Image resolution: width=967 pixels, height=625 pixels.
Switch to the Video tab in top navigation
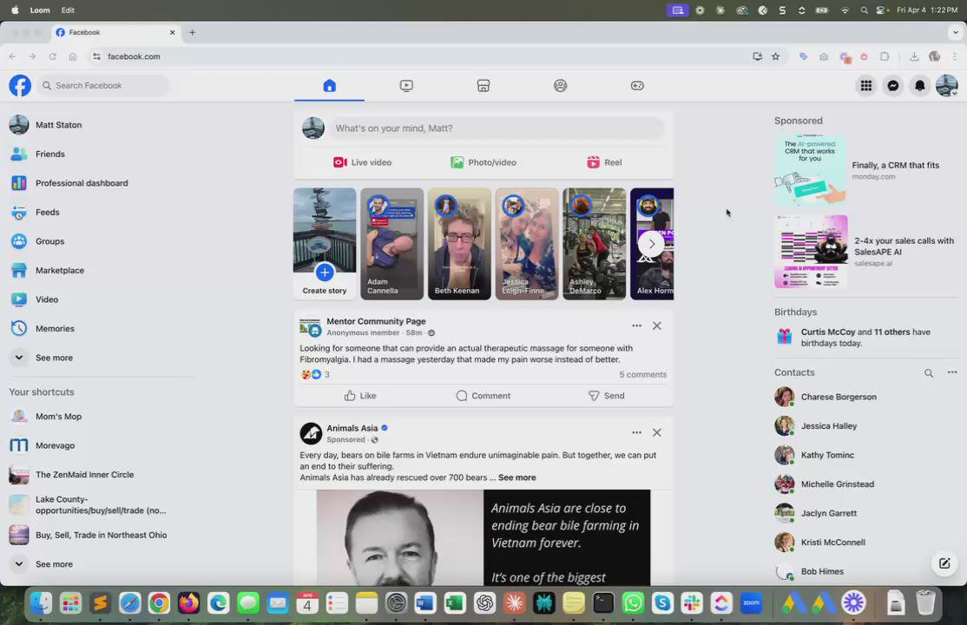[x=406, y=86]
